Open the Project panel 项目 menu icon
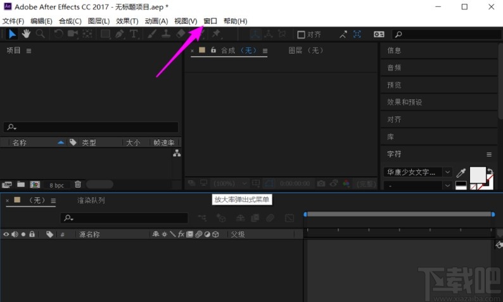503x302 pixels. pyautogui.click(x=29, y=51)
